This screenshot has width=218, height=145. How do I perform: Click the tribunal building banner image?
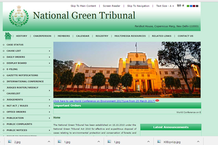tap(126, 70)
